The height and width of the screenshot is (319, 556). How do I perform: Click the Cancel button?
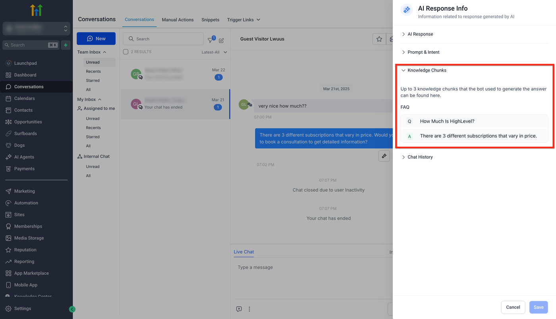(x=513, y=307)
